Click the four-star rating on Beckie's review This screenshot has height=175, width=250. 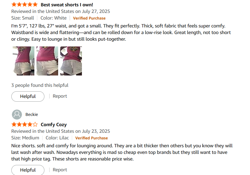coord(25,125)
